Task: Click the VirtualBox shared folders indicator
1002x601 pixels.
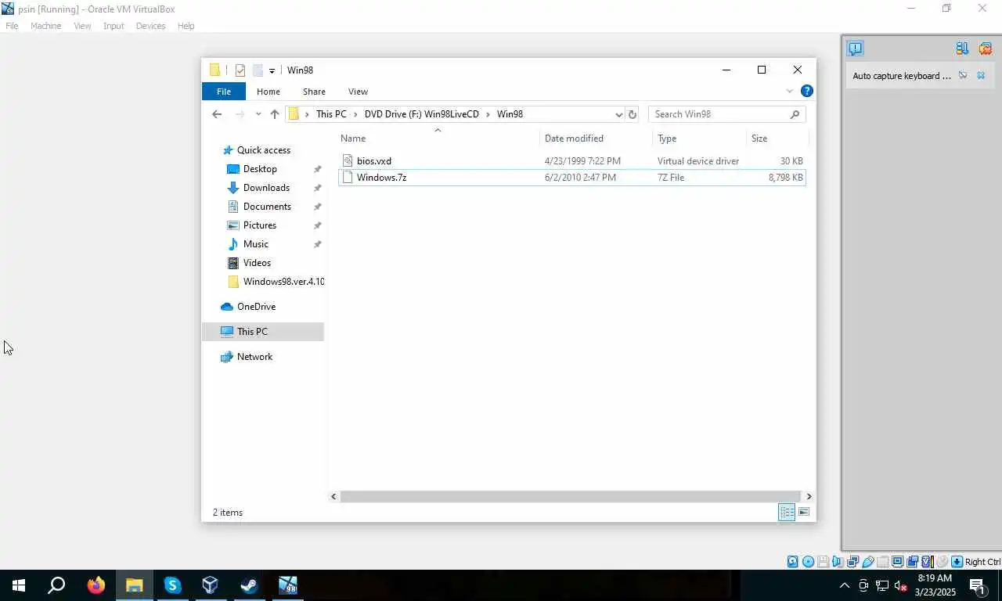Action: tap(883, 562)
